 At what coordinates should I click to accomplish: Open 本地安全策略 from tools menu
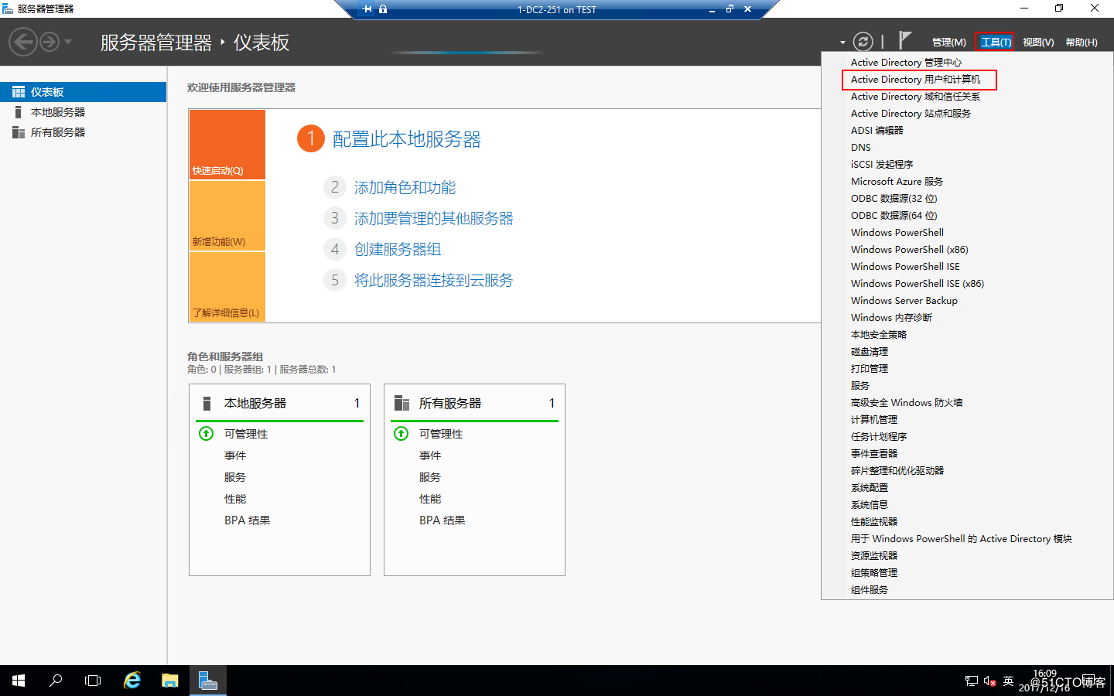(x=967, y=335)
